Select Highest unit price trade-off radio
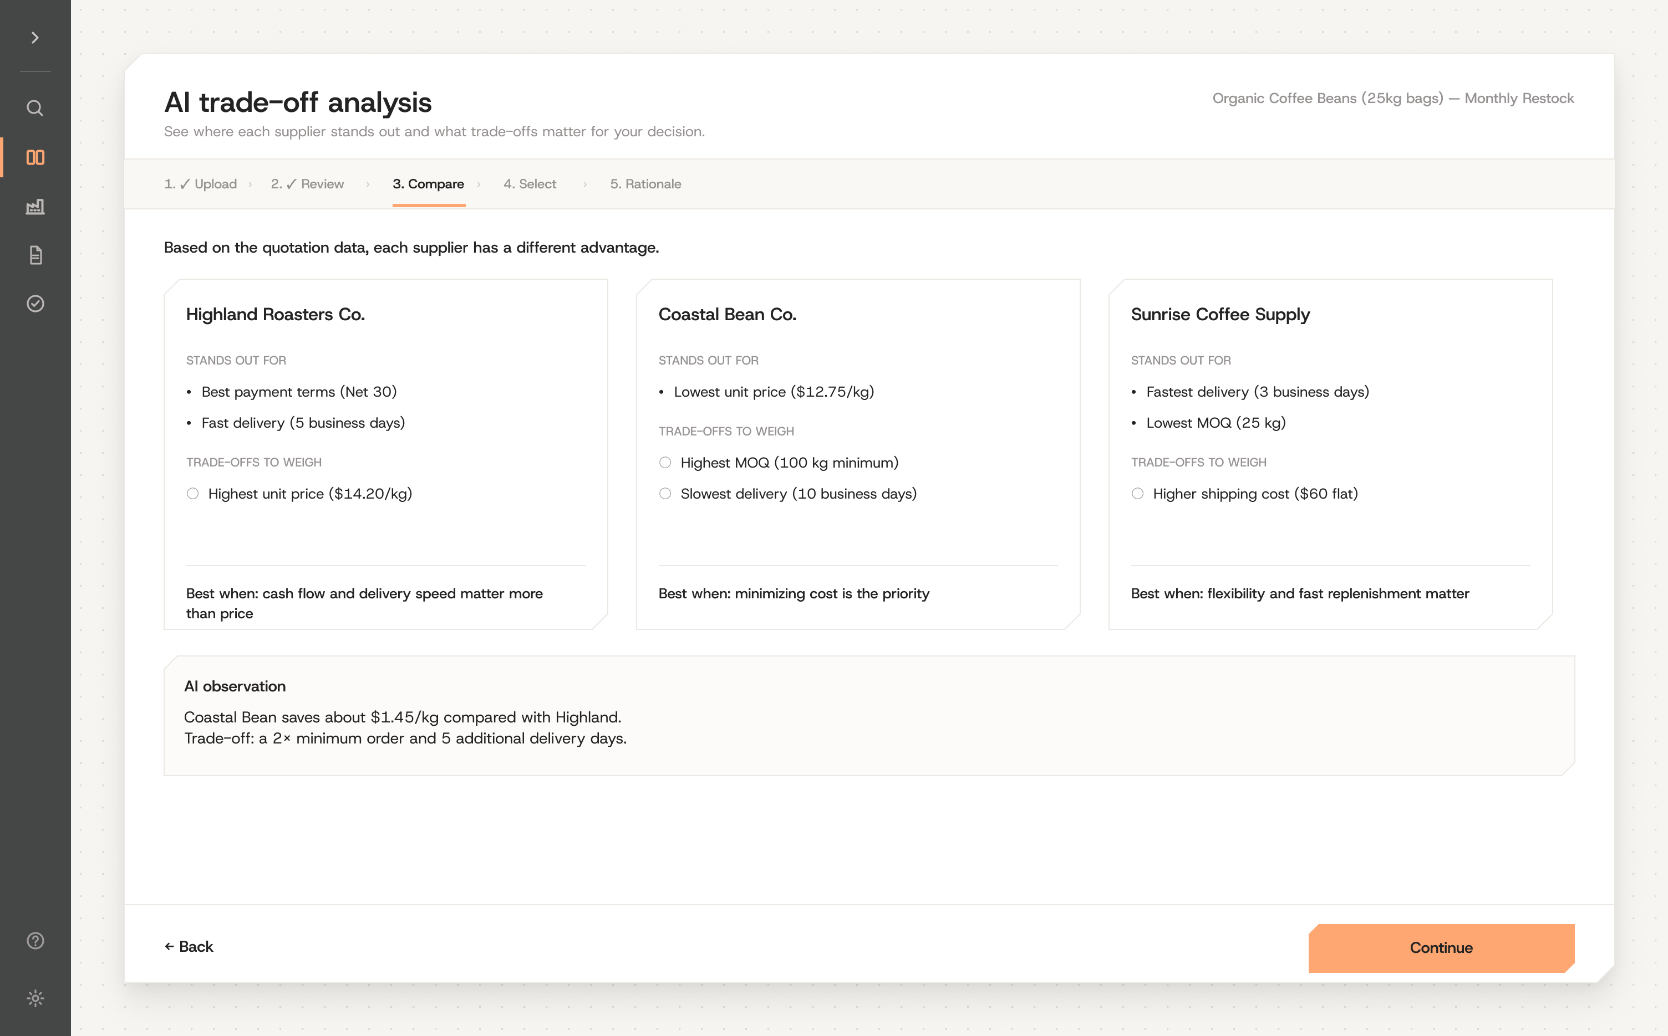The height and width of the screenshot is (1036, 1668). point(193,493)
